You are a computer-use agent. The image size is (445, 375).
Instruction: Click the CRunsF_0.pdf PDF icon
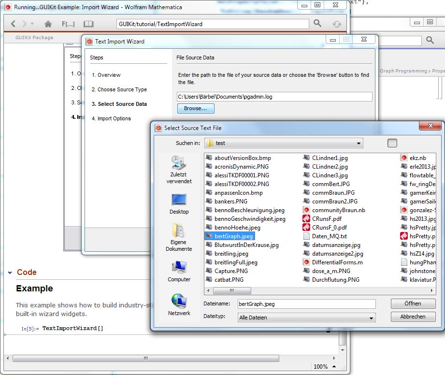pos(306,227)
